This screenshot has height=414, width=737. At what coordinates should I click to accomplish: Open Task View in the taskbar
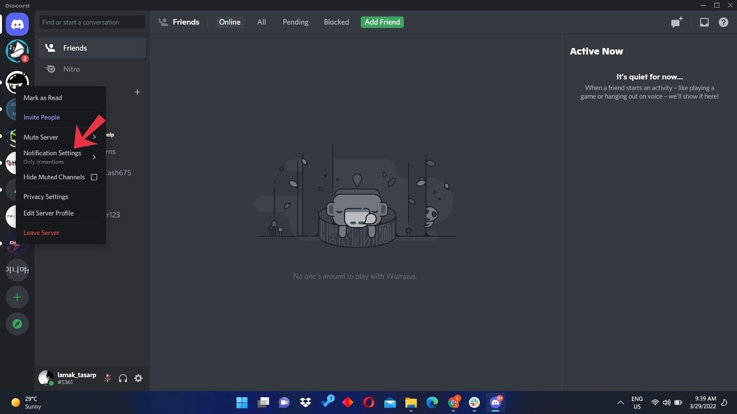(x=263, y=403)
